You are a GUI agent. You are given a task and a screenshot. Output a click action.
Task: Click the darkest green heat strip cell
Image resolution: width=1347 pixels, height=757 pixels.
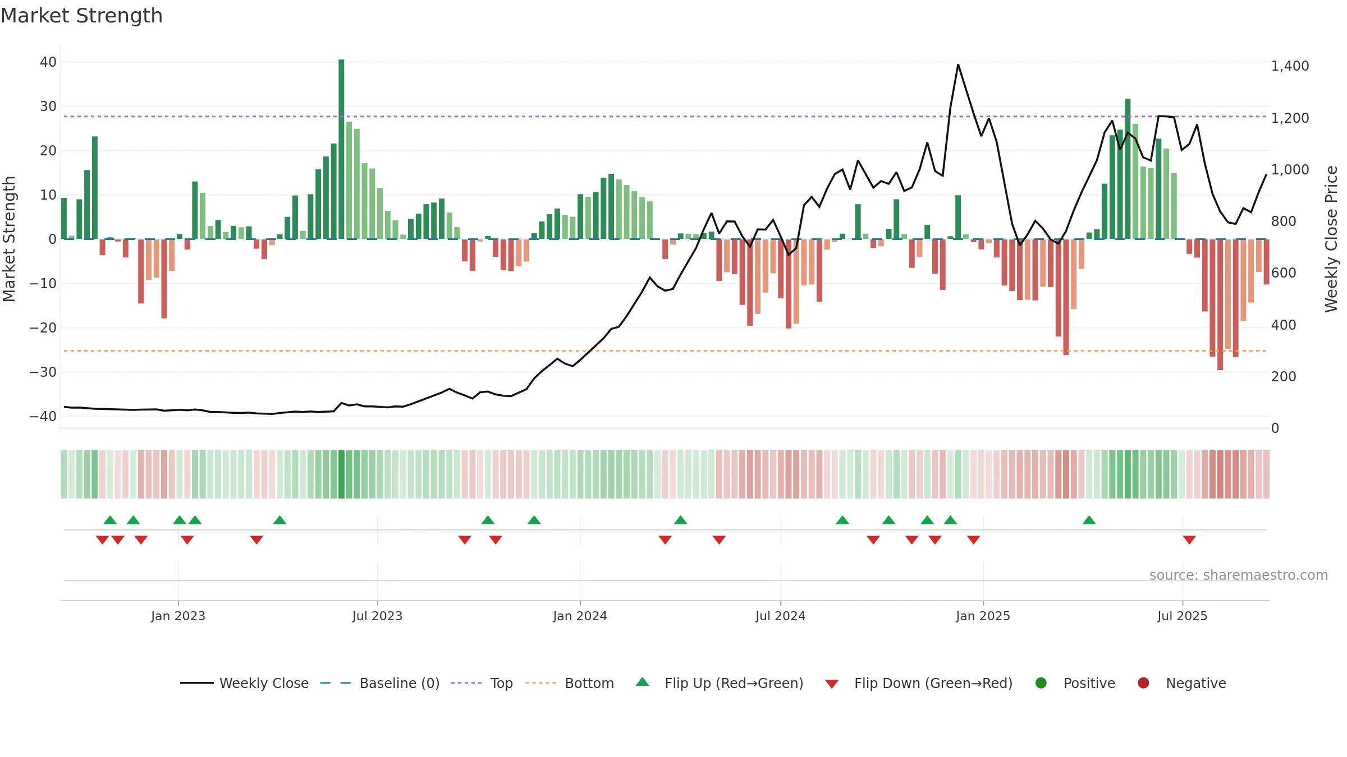(341, 474)
